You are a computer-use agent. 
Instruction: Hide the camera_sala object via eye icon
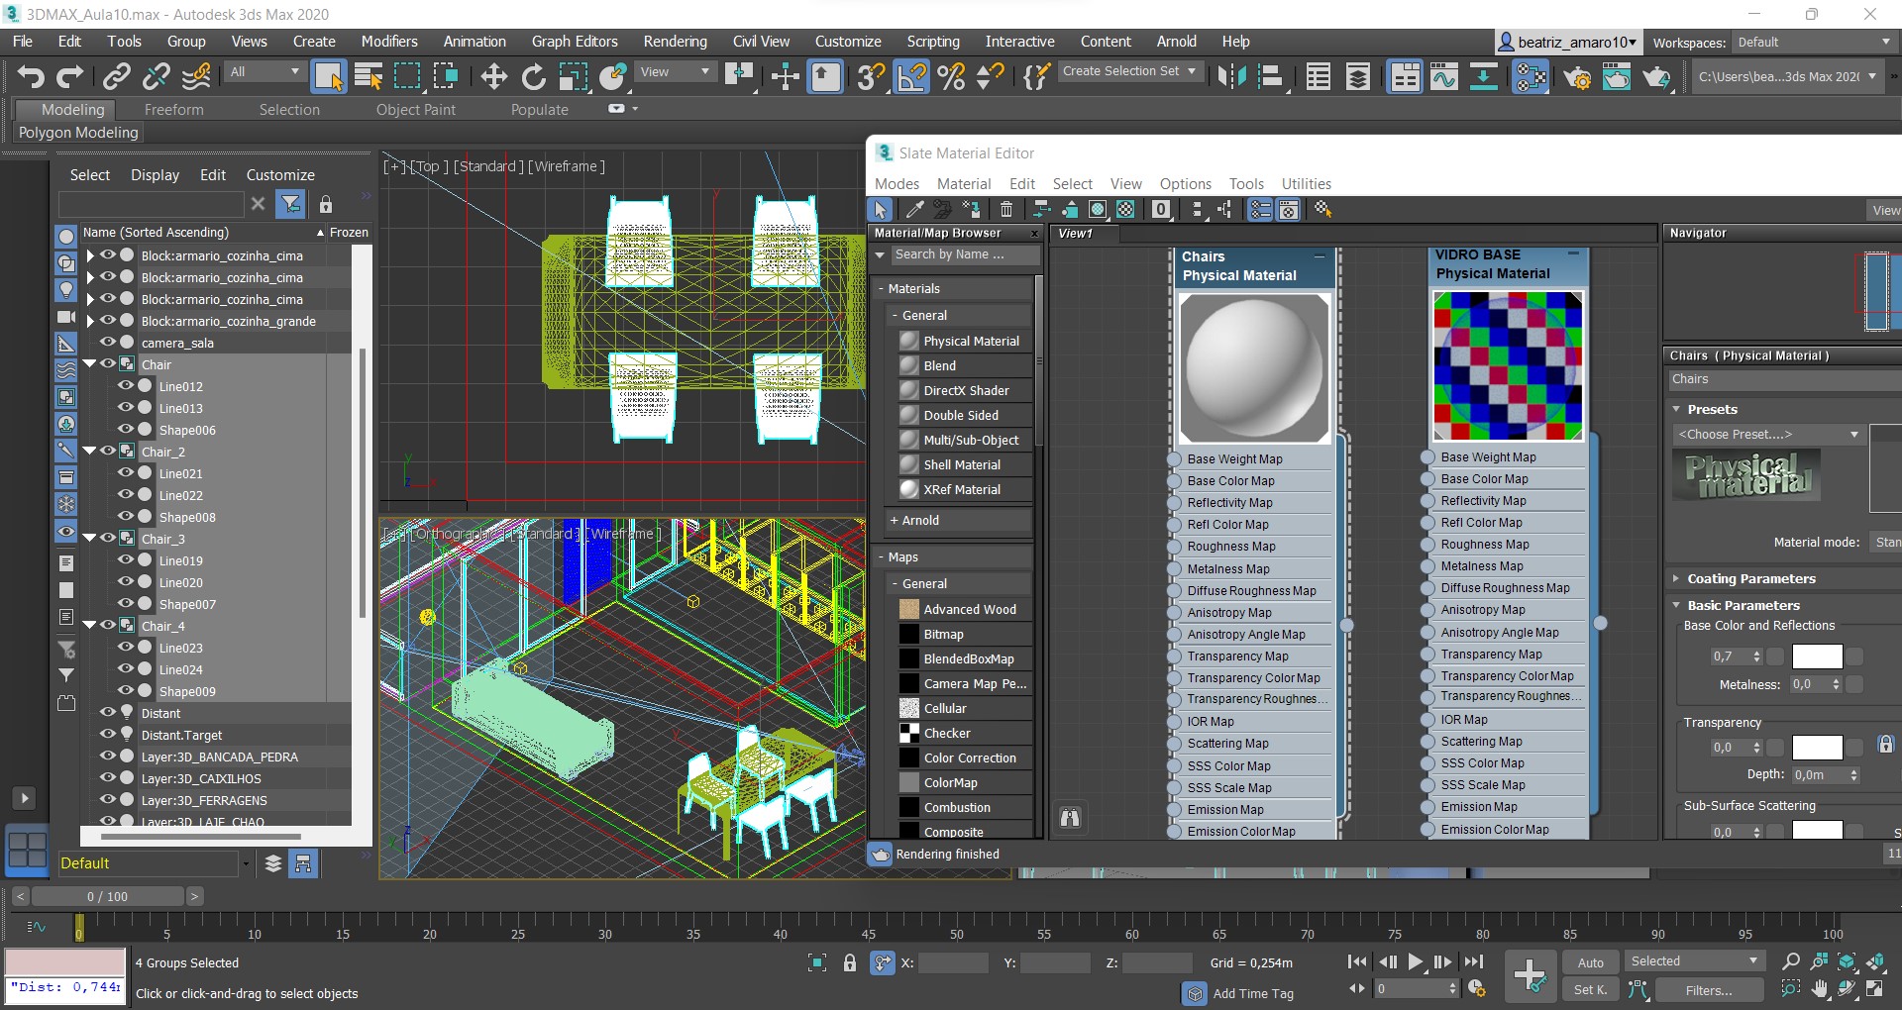(108, 343)
